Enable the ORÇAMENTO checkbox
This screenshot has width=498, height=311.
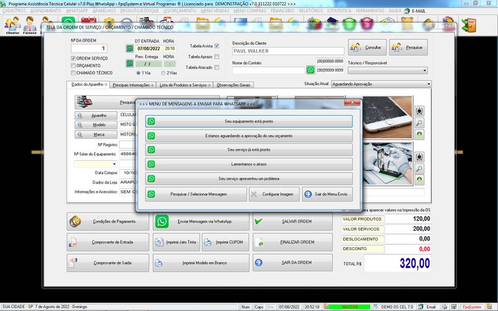click(73, 65)
